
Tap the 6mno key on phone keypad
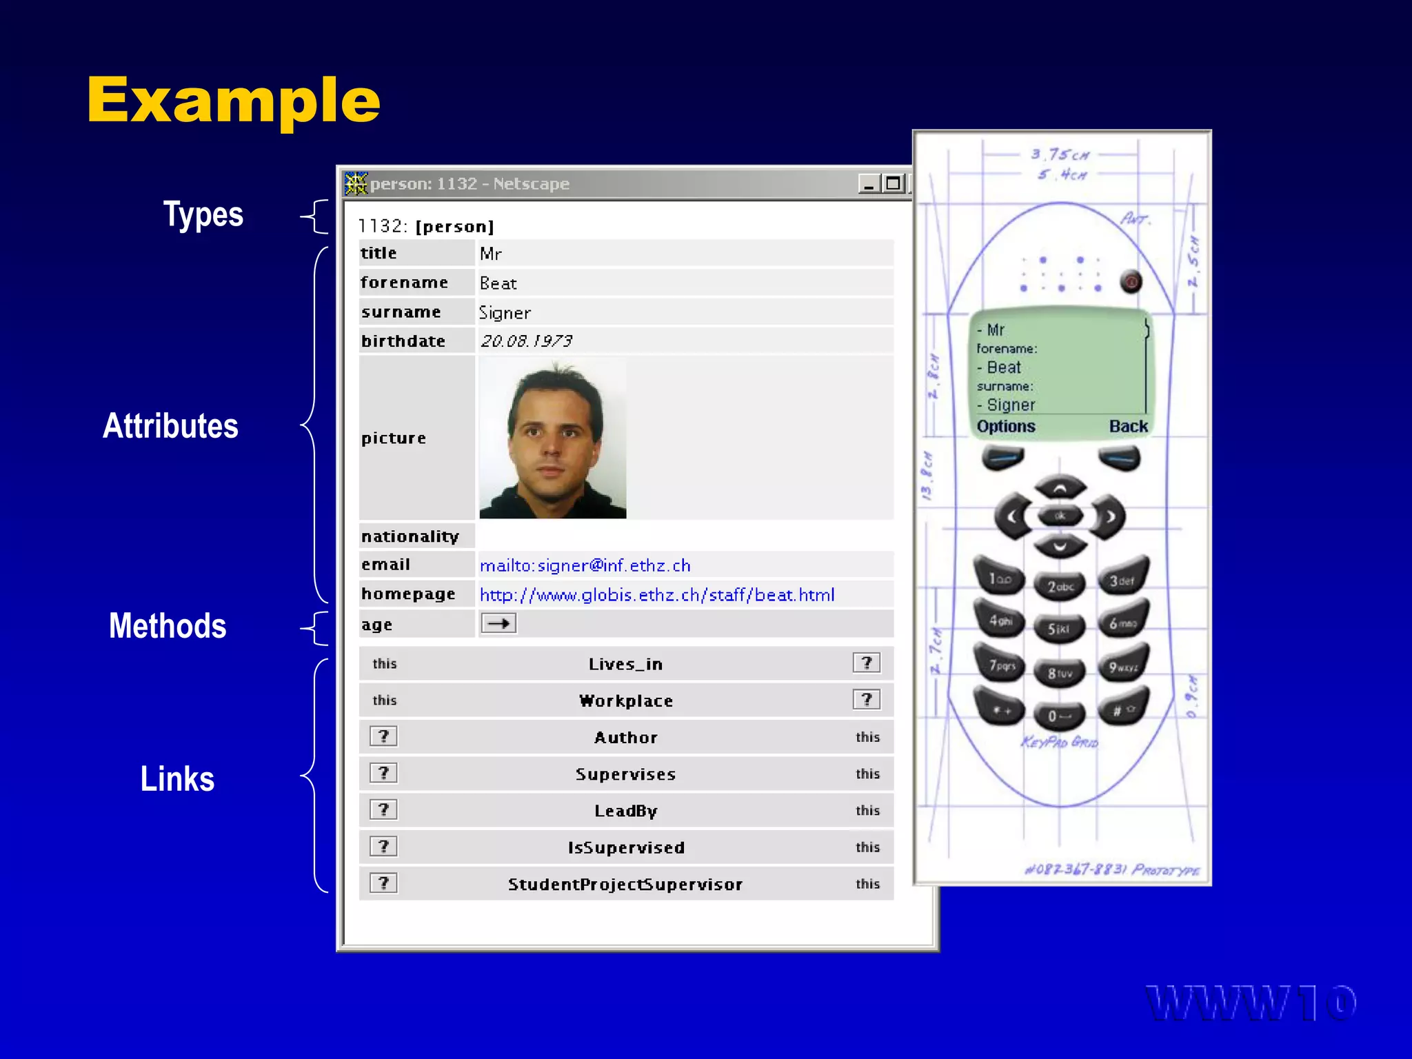pyautogui.click(x=1123, y=619)
